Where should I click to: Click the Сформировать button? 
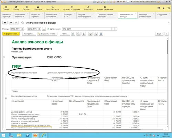pyautogui.click(x=11, y=34)
